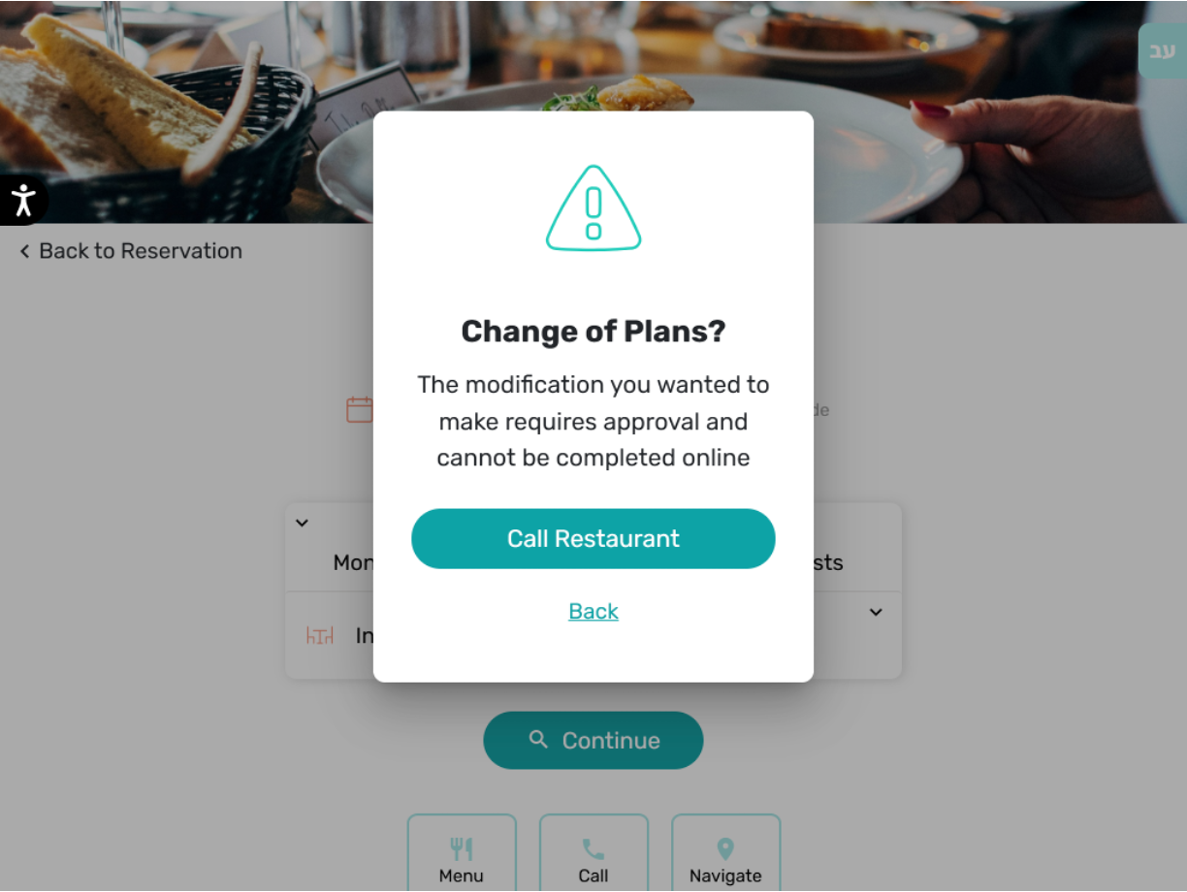Expand the seating area dropdown chevron
1187x892 pixels.
876,613
